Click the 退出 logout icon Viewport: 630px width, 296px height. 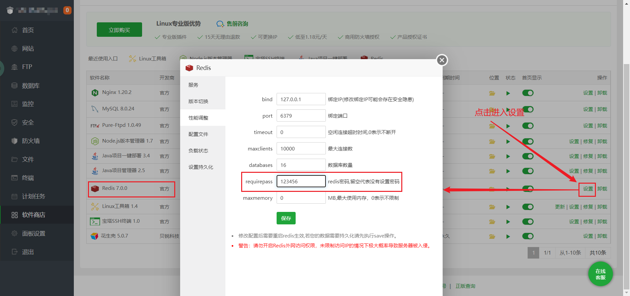click(x=14, y=252)
